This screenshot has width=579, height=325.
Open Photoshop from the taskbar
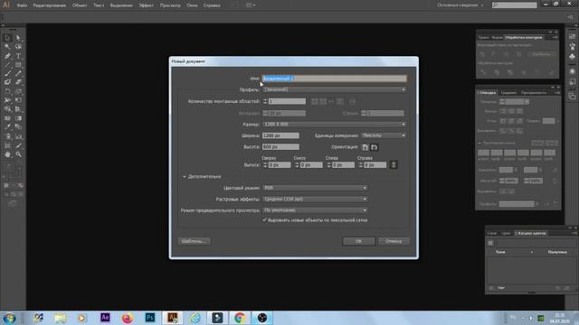150,318
